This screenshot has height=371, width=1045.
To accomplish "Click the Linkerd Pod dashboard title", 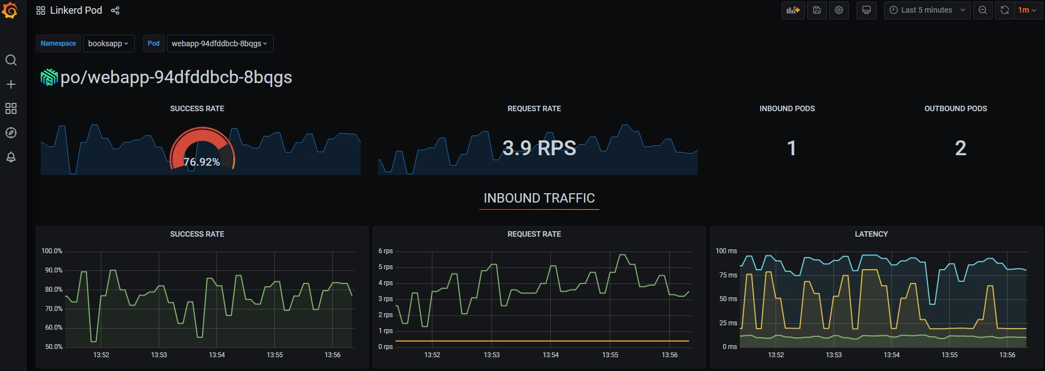I will pyautogui.click(x=75, y=10).
